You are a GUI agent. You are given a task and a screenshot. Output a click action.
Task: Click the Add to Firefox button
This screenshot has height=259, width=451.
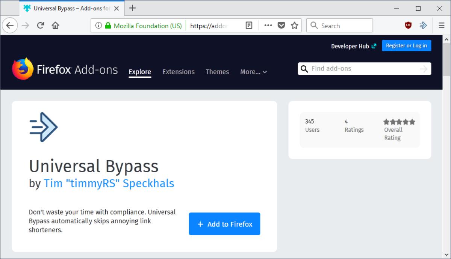224,224
